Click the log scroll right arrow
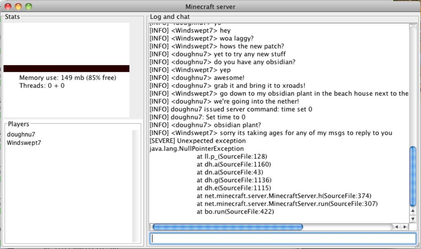This screenshot has height=249, width=421. point(405,227)
